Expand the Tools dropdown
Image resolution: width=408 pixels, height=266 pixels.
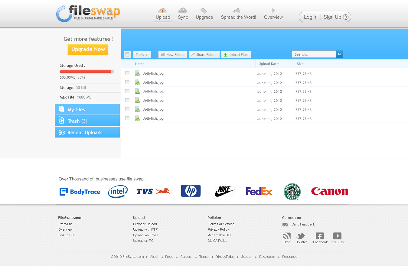pos(142,55)
